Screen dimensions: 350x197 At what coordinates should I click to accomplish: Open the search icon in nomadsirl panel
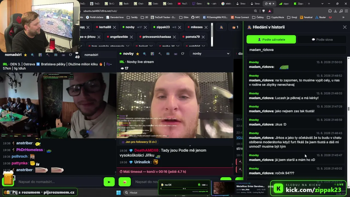click(33, 55)
